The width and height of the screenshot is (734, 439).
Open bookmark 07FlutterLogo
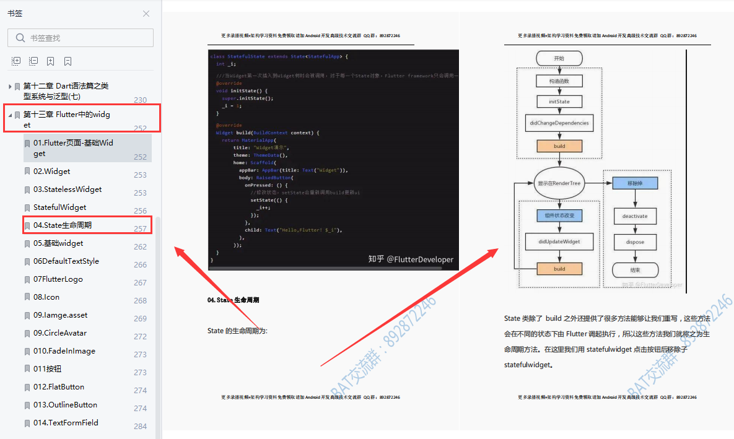[x=58, y=279]
